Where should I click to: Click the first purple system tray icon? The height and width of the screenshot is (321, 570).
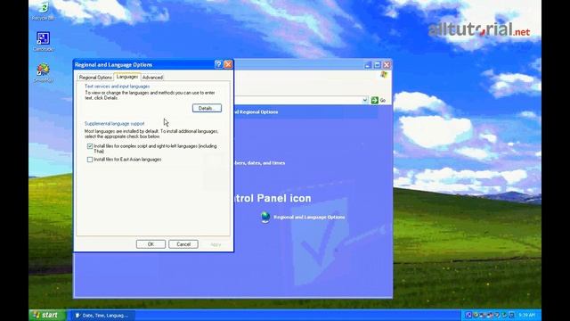click(468, 315)
